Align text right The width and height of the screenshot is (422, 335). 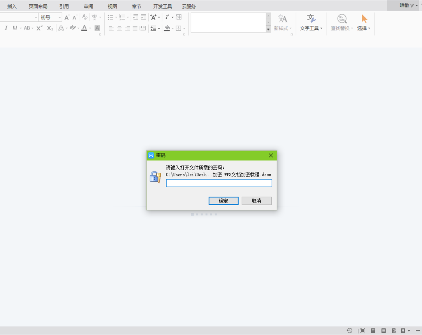click(128, 28)
